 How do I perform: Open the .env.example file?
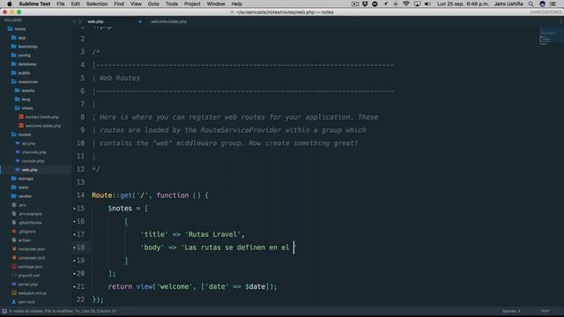[x=27, y=214]
